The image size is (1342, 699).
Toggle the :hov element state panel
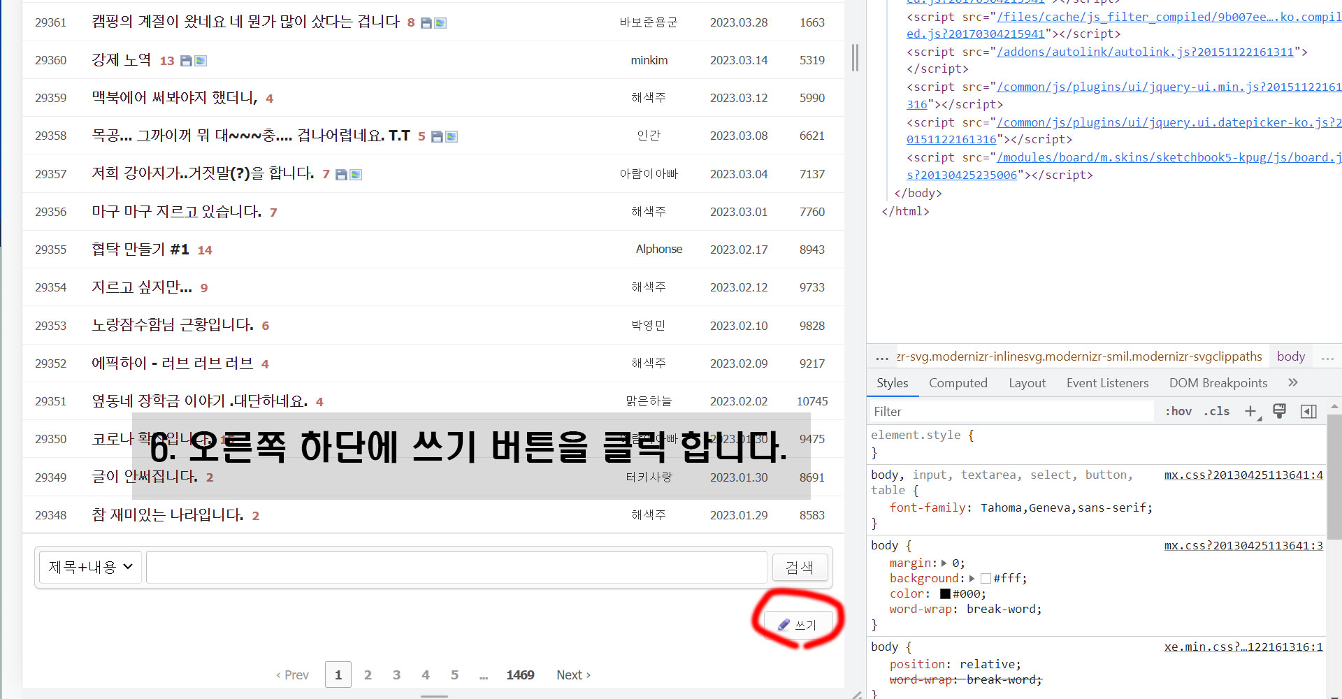pos(1178,412)
